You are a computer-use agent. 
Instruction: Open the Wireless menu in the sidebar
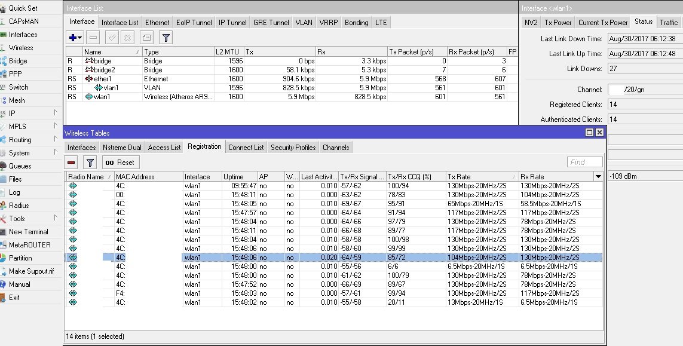pos(21,47)
